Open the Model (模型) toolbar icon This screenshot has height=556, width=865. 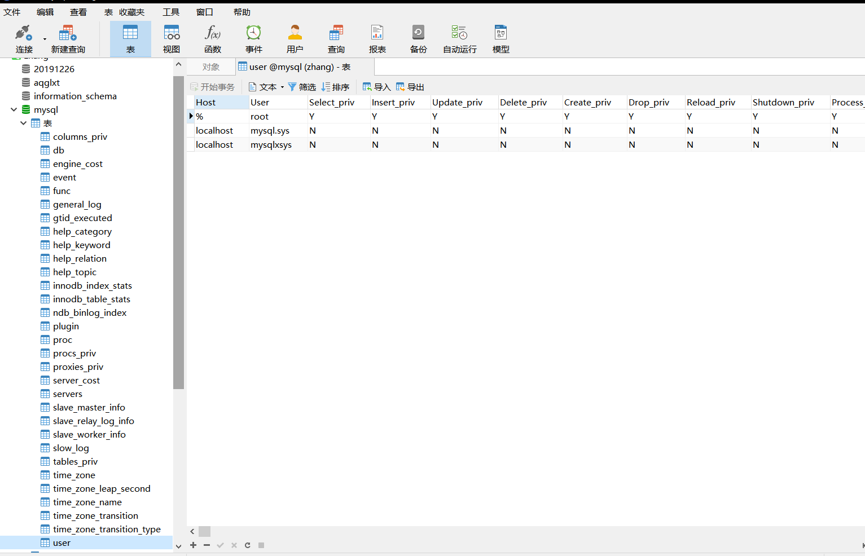coord(501,38)
